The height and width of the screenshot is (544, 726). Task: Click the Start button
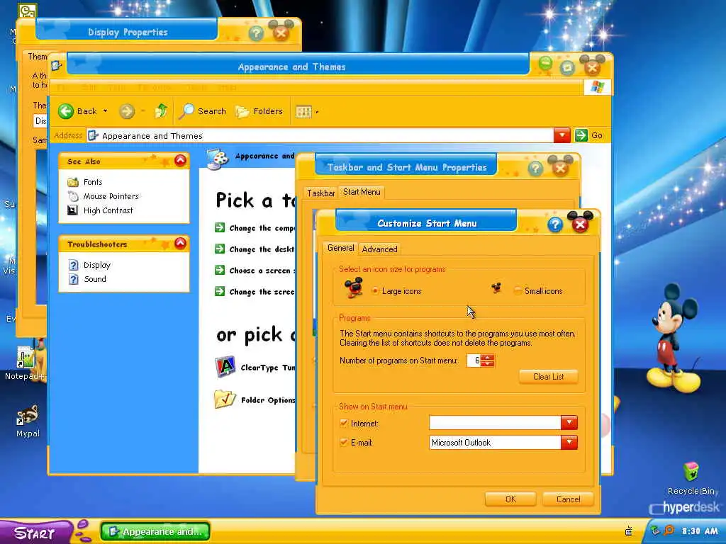(x=35, y=533)
